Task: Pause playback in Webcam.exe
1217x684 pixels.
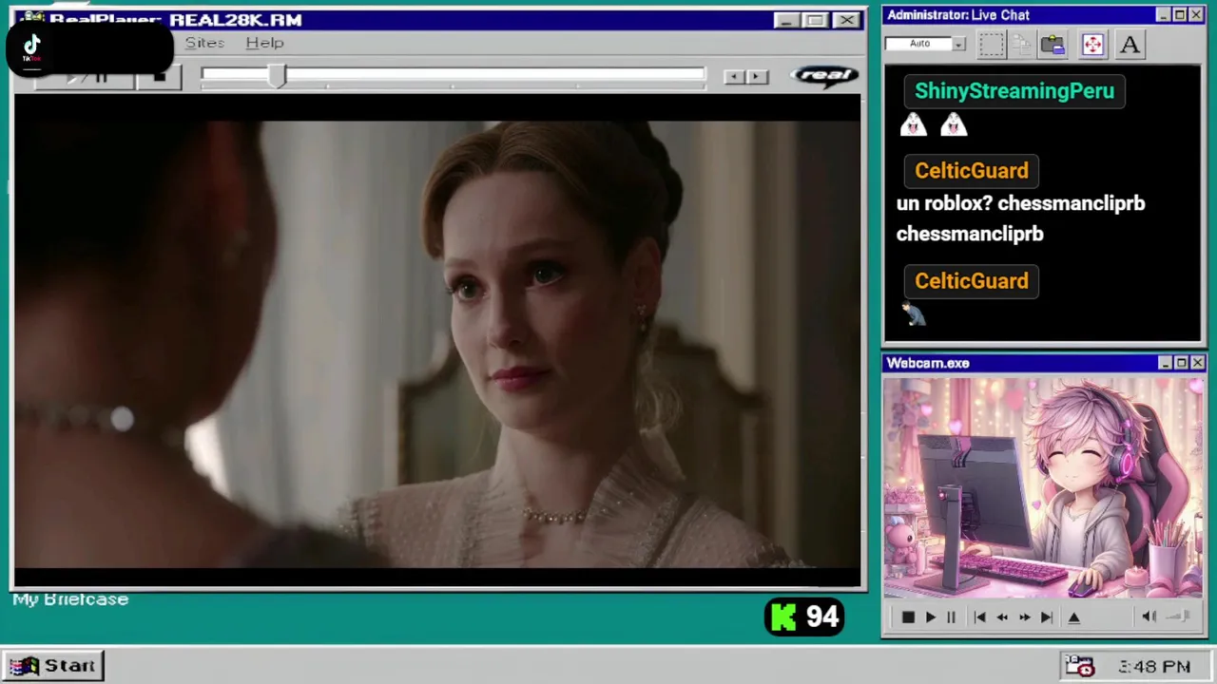Action: pos(951,617)
